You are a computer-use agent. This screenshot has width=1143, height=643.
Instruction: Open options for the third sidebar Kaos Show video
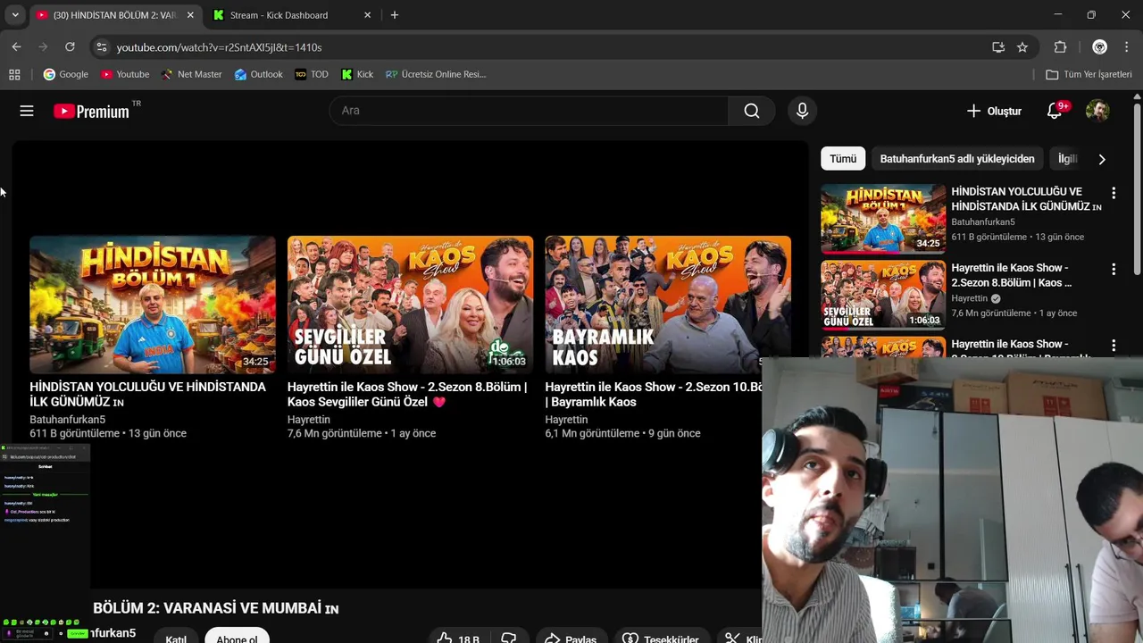click(1113, 345)
